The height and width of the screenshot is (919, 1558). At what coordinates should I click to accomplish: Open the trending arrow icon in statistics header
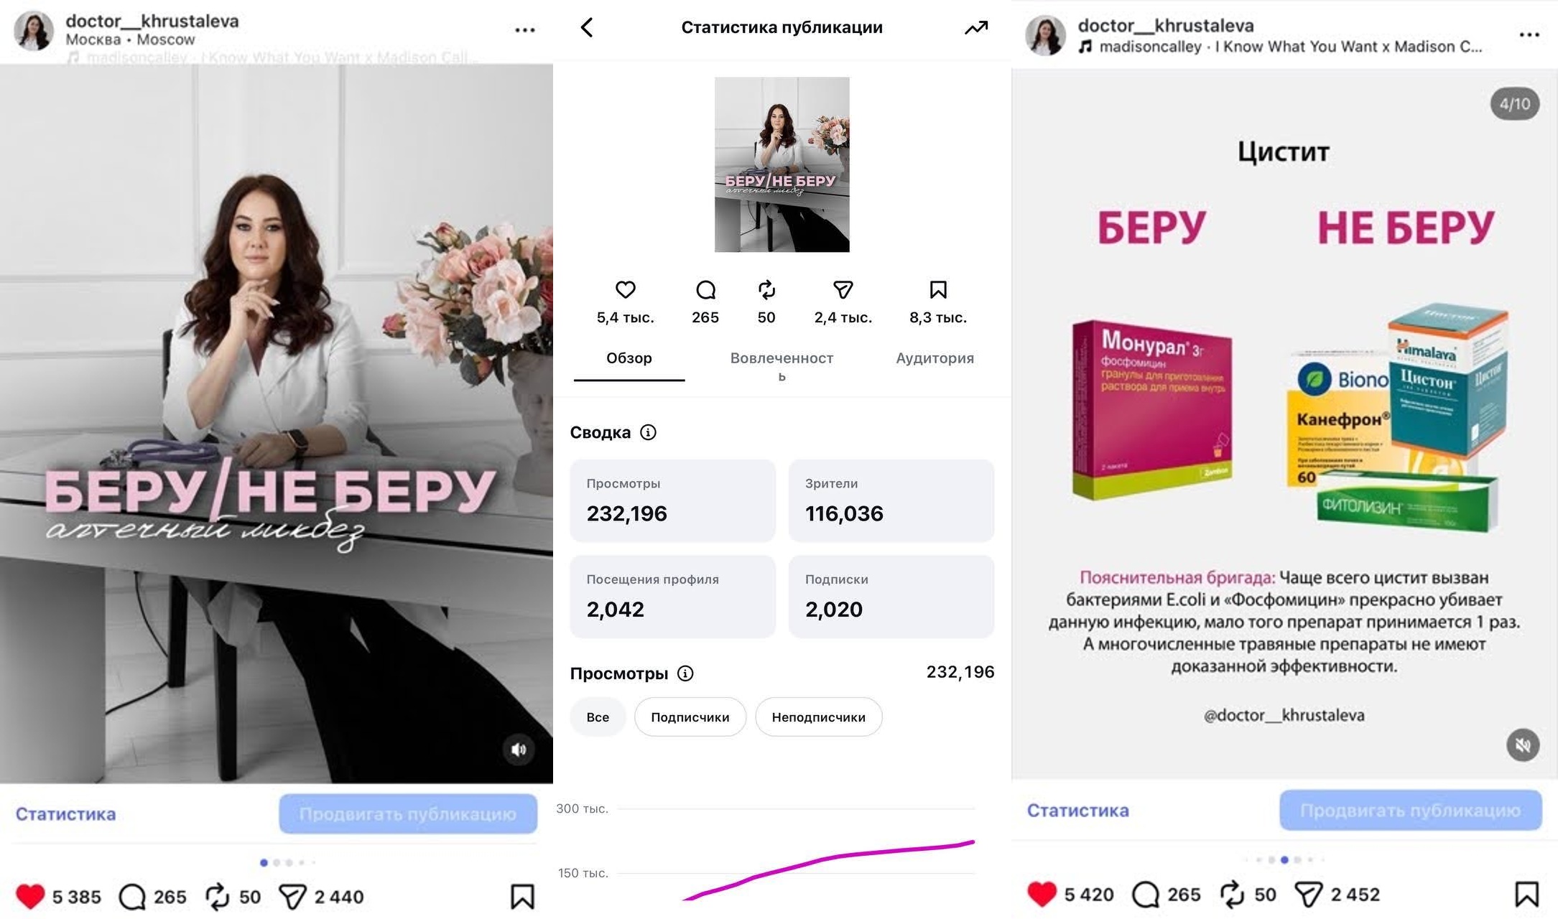[976, 27]
